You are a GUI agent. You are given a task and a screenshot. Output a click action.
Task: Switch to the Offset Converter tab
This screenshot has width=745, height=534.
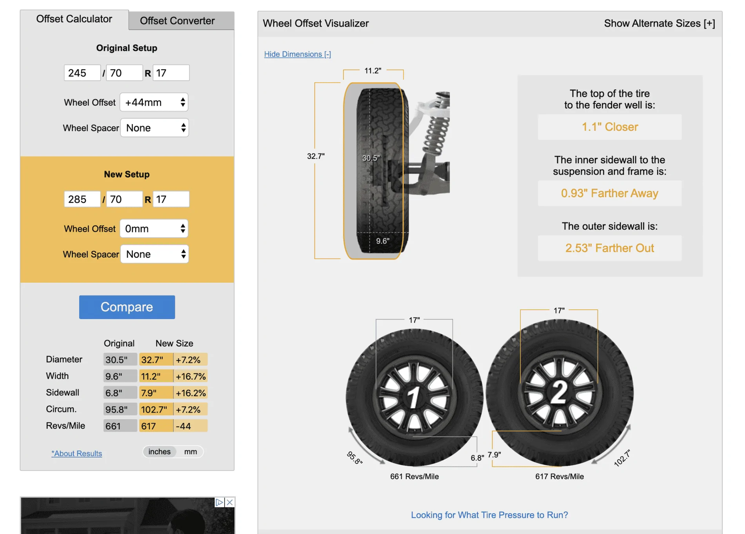tap(177, 21)
